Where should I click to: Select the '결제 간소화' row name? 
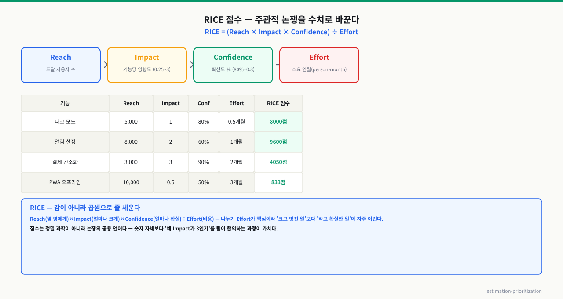coord(65,162)
